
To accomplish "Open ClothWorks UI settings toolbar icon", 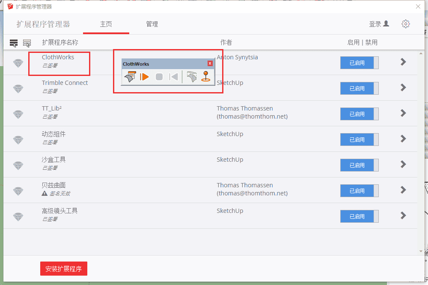I will coord(131,77).
